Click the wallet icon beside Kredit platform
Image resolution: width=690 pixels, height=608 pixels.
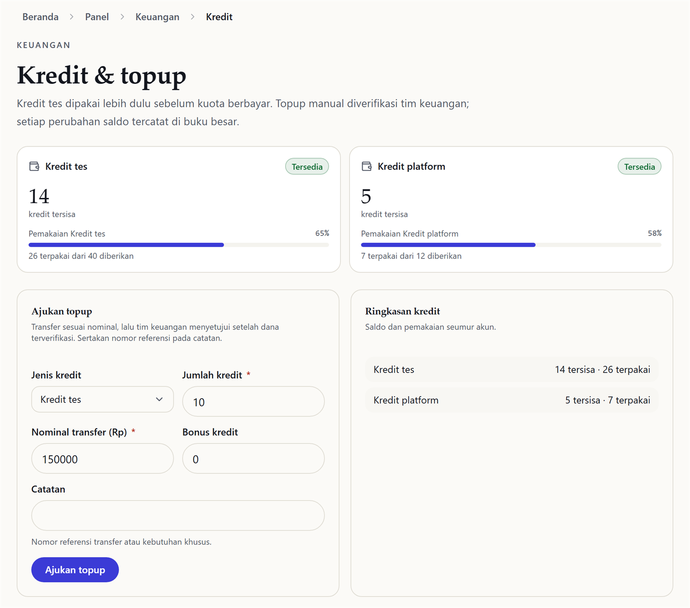(x=367, y=166)
